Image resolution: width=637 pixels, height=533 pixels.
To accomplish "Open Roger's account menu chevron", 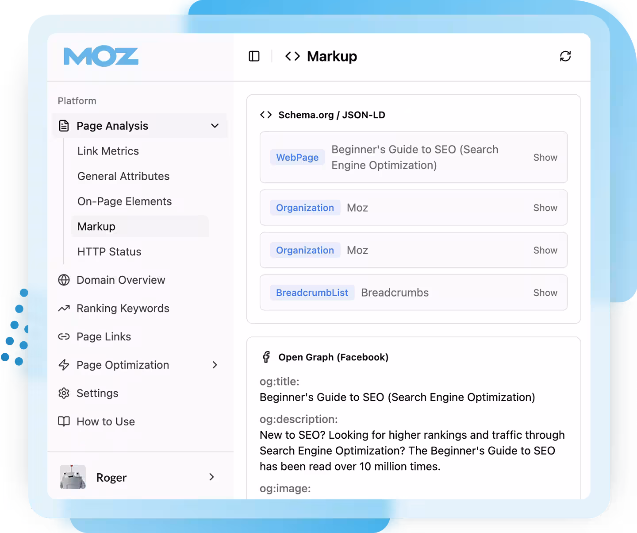I will coord(211,477).
